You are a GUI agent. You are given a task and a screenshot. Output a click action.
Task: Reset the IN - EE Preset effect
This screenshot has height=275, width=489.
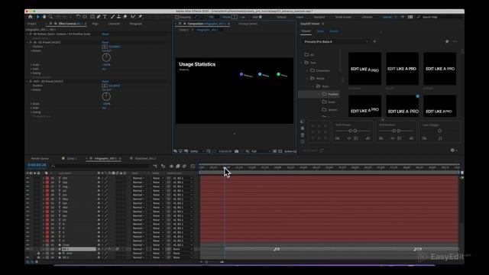[x=105, y=42]
